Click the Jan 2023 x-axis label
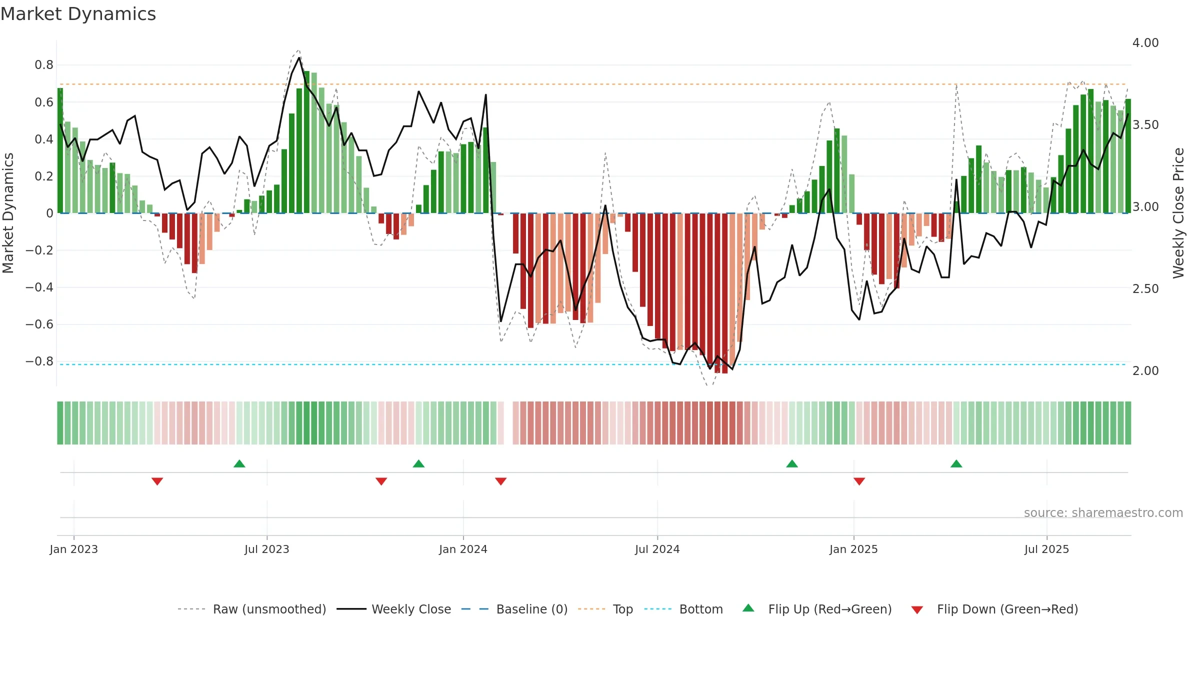The image size is (1200, 675). (74, 549)
